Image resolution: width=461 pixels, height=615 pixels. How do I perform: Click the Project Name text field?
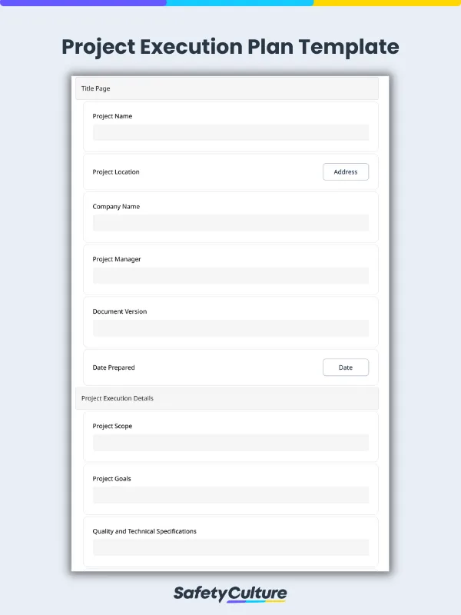[230, 132]
